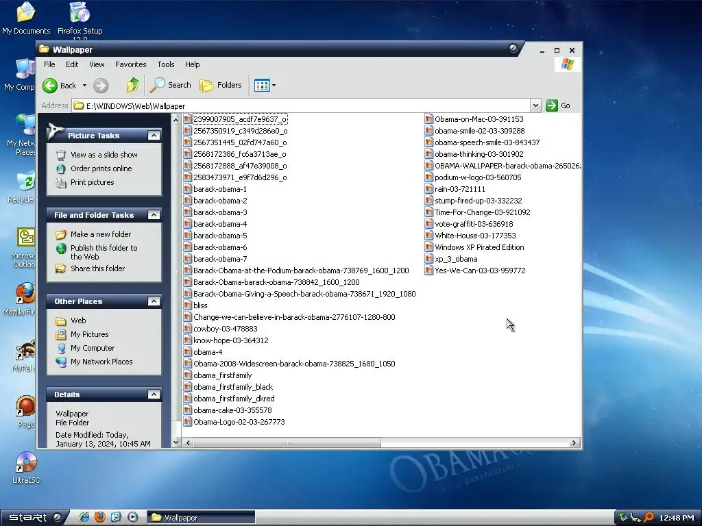
Task: Select Windows XP Pirated Edition file icon
Action: click(429, 247)
